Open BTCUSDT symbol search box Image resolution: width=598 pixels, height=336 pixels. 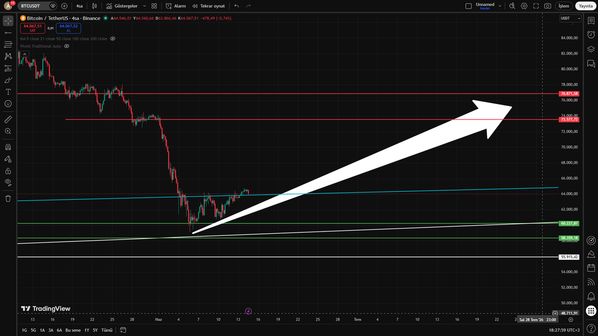[38, 6]
